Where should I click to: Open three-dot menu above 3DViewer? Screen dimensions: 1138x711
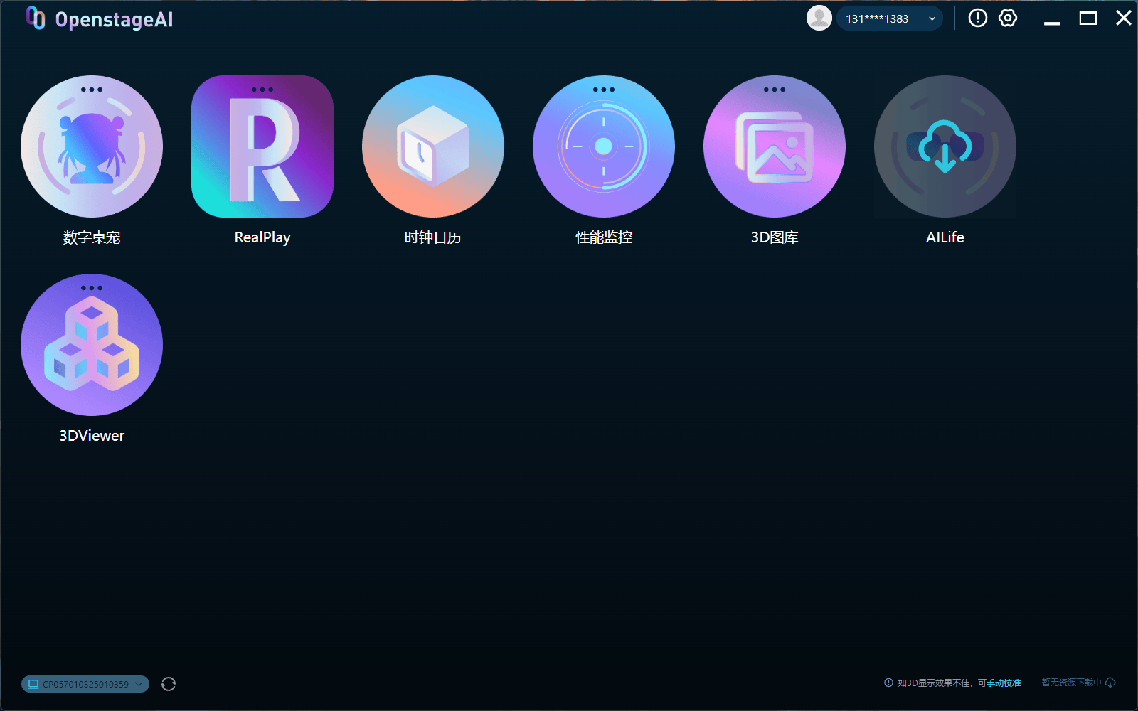pos(92,288)
